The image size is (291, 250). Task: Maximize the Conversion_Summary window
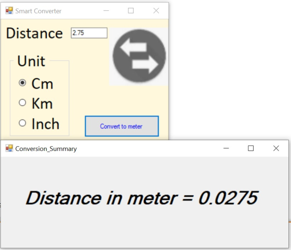pyautogui.click(x=250, y=148)
